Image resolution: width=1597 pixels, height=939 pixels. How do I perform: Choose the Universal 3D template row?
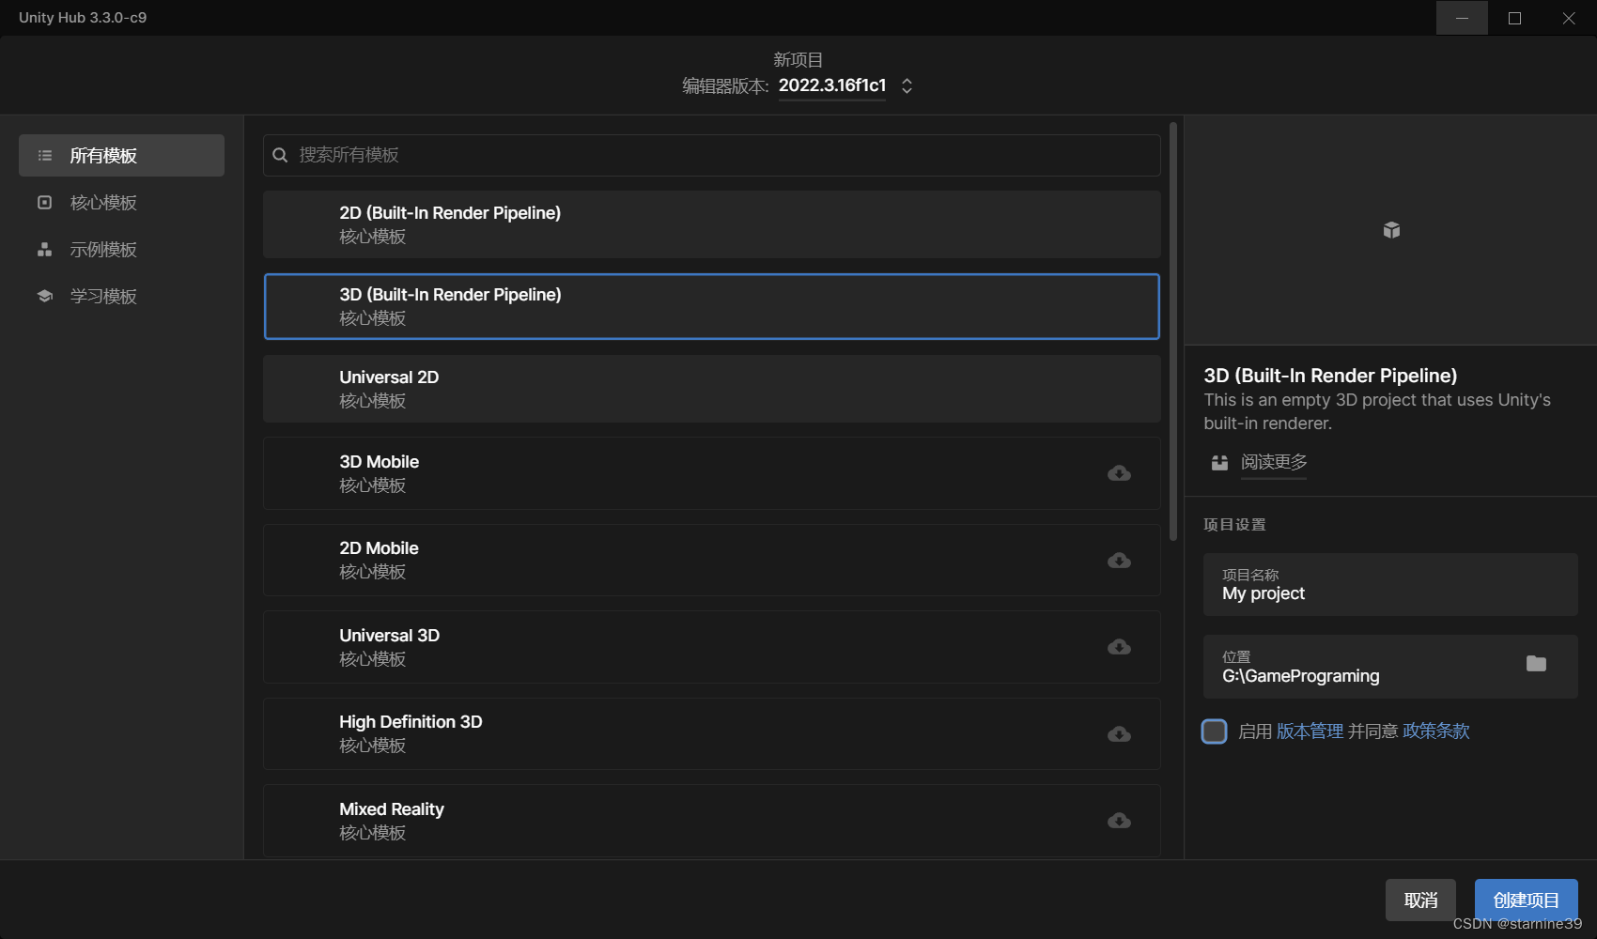point(712,647)
